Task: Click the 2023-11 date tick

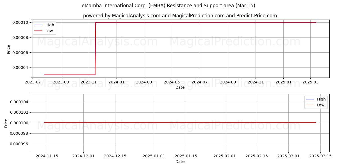Action: [88, 82]
